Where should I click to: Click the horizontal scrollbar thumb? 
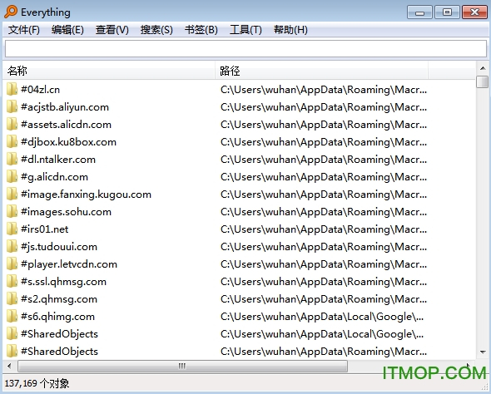pyautogui.click(x=182, y=366)
